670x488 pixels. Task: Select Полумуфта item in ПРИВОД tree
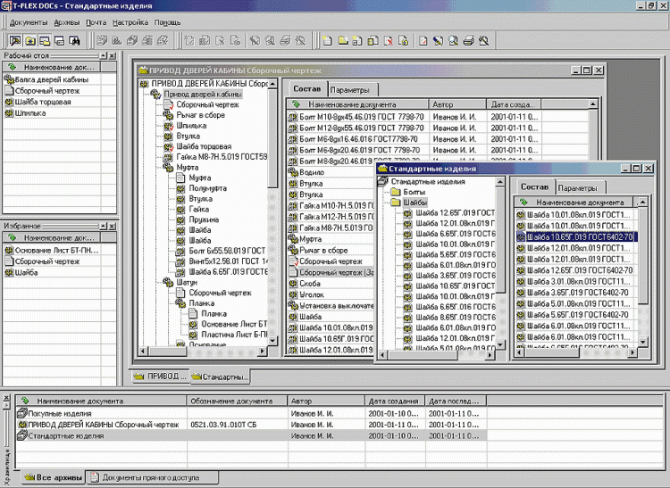(207, 188)
